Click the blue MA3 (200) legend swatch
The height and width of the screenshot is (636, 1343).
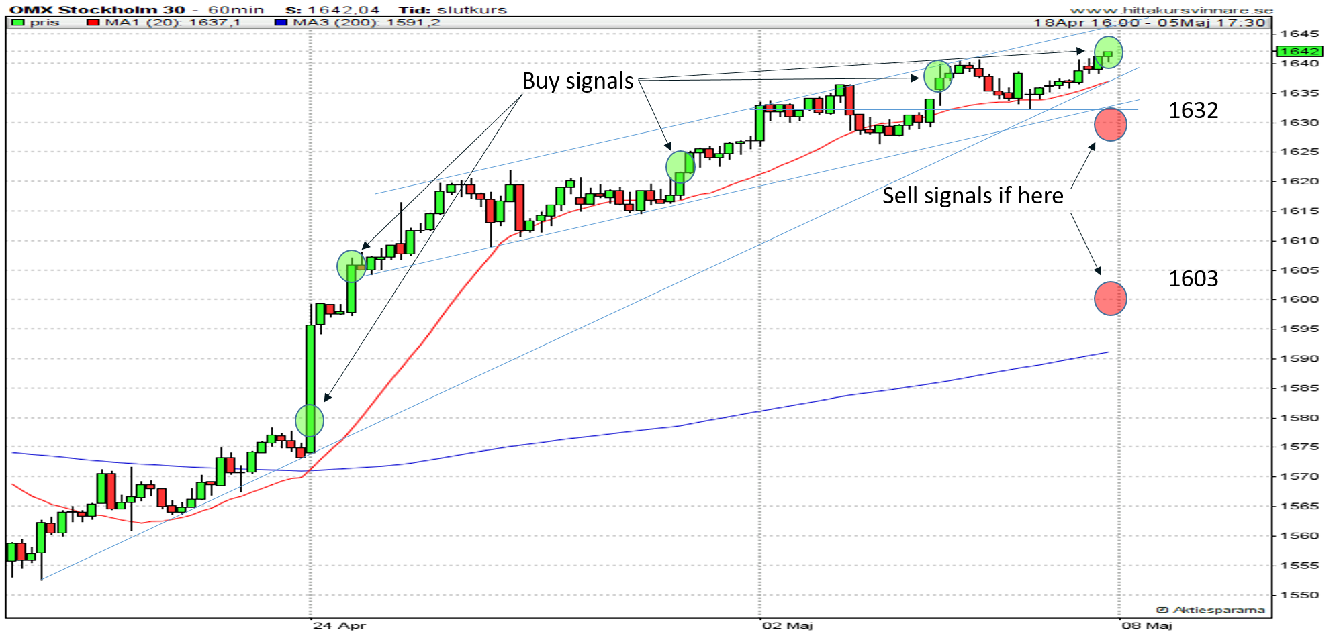pos(281,23)
